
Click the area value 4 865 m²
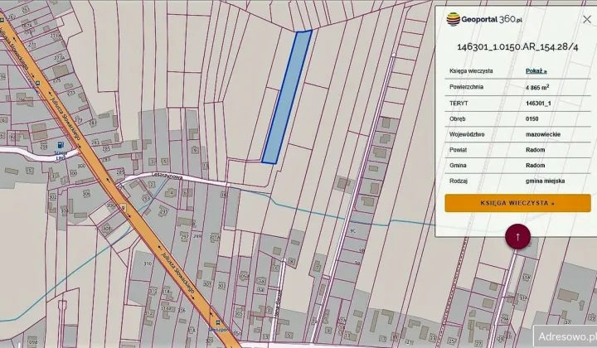[x=537, y=88]
